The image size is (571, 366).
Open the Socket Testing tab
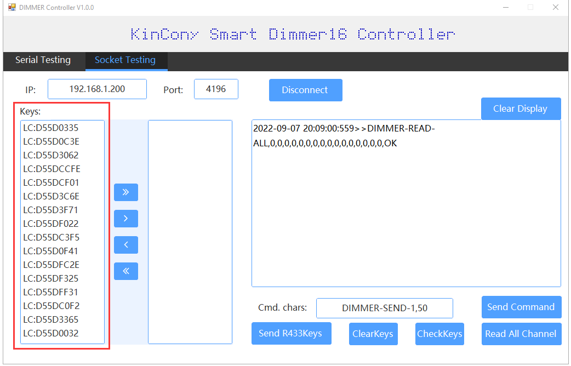coord(125,60)
